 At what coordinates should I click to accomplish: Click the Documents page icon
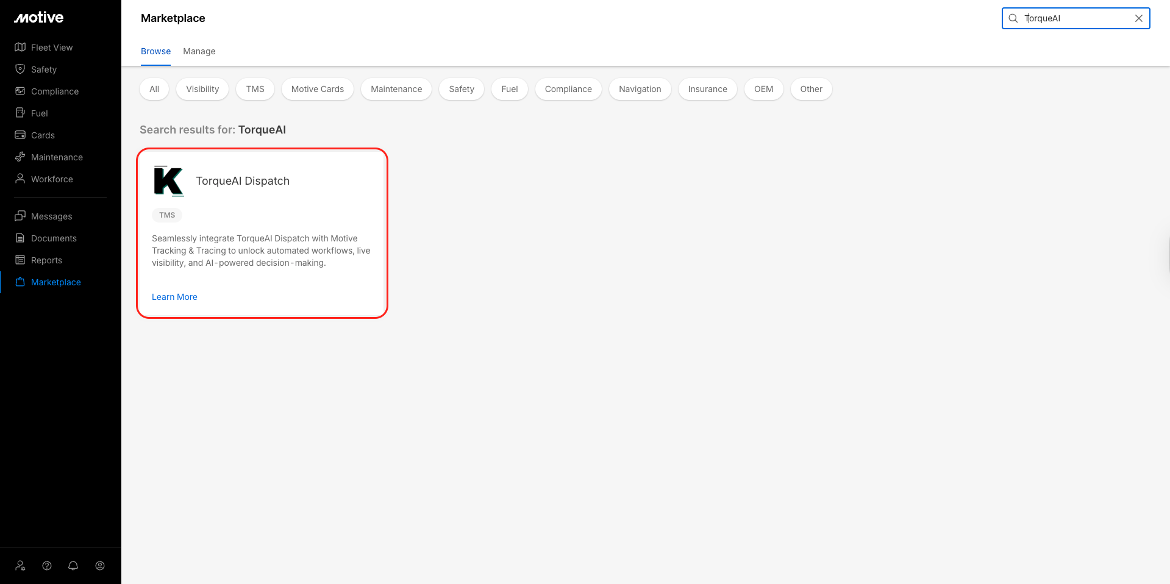[20, 238]
